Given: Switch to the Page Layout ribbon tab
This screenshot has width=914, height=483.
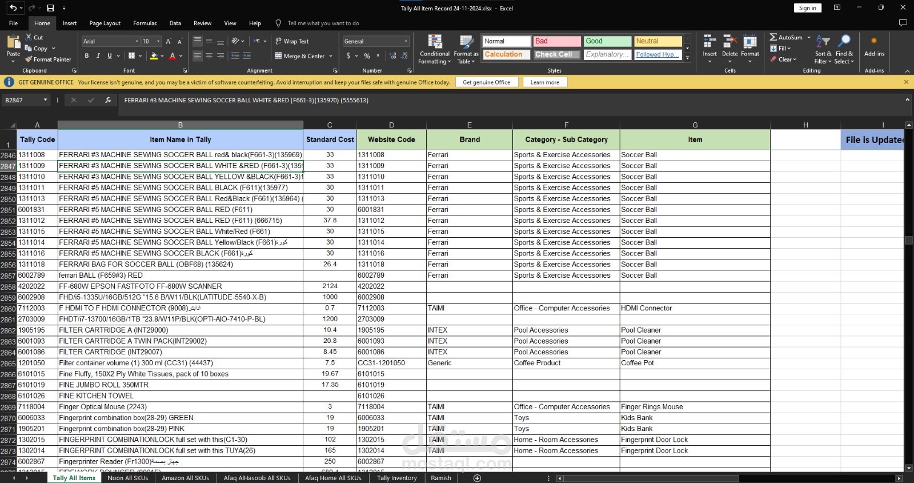Looking at the screenshot, I should tap(105, 23).
